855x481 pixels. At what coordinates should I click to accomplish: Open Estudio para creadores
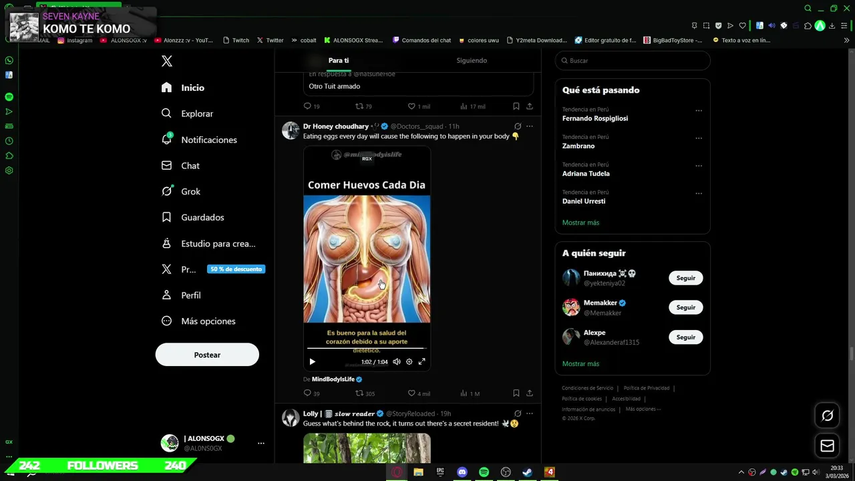point(208,243)
